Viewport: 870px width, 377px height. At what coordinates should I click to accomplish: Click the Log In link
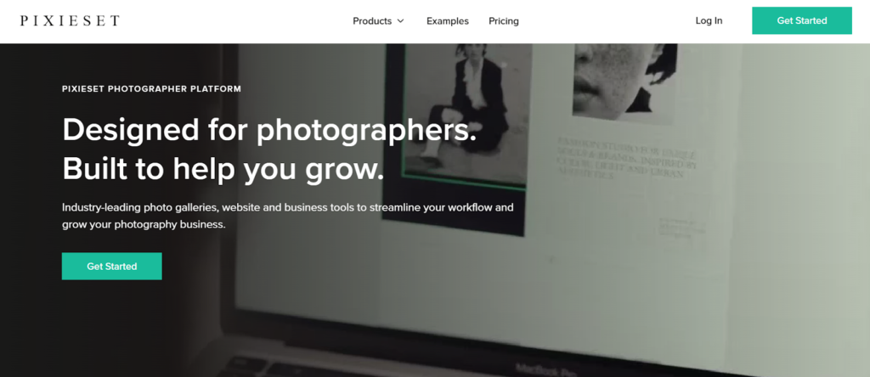[709, 20]
